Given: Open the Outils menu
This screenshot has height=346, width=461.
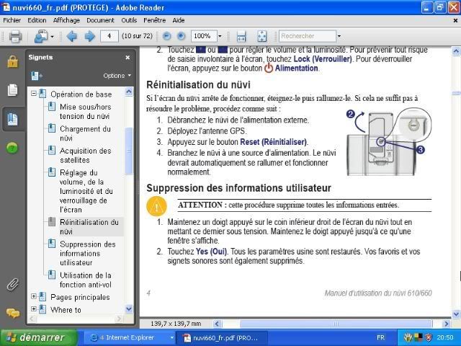Looking at the screenshot, I should [x=129, y=20].
